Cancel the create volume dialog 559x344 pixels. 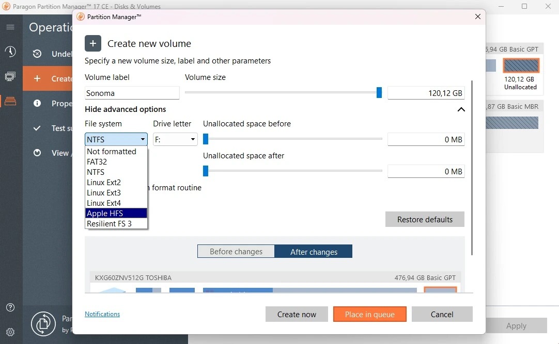(x=442, y=315)
